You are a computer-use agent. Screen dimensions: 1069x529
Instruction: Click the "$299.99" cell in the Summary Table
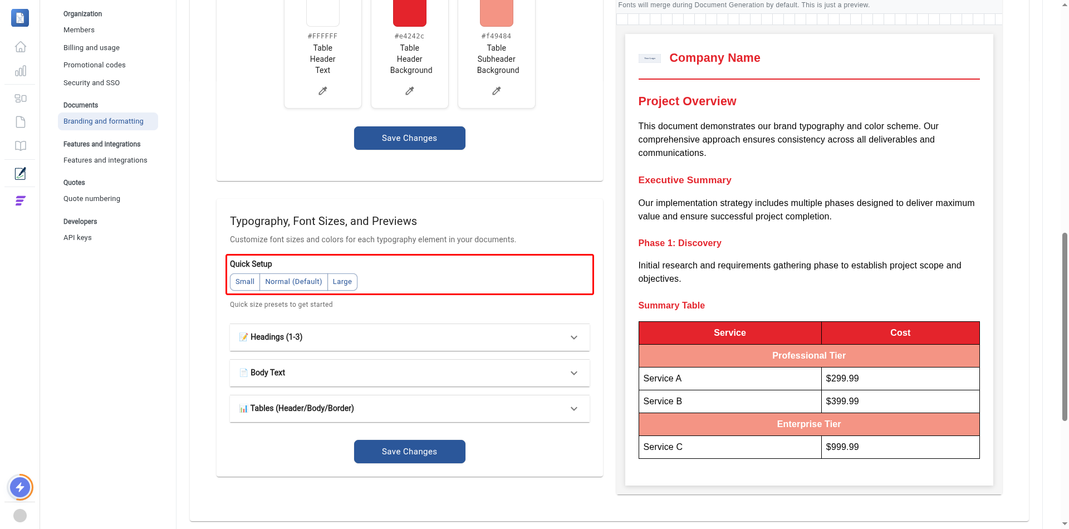pos(900,379)
